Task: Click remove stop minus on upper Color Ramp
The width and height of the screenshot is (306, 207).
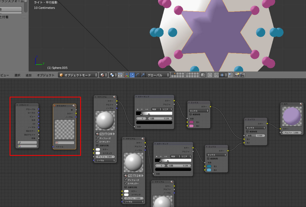Action: [x=142, y=109]
